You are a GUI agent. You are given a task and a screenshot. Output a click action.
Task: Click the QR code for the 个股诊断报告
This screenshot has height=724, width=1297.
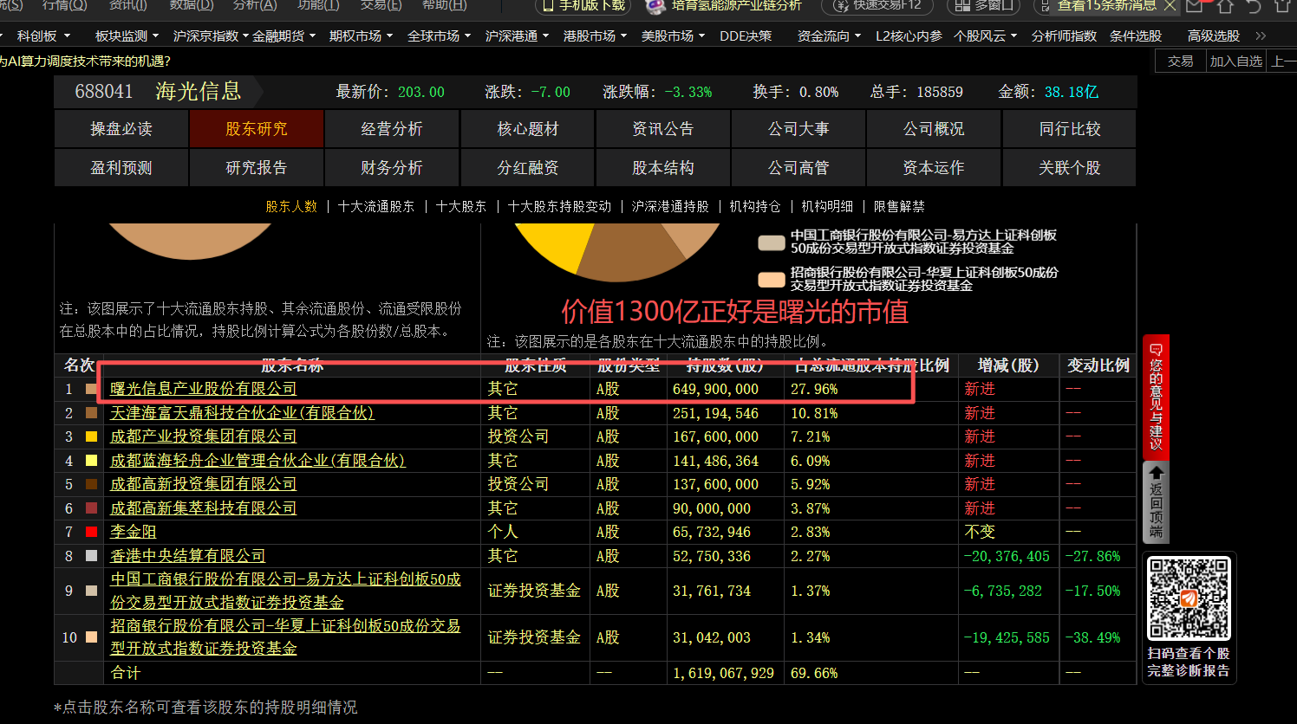tap(1189, 598)
